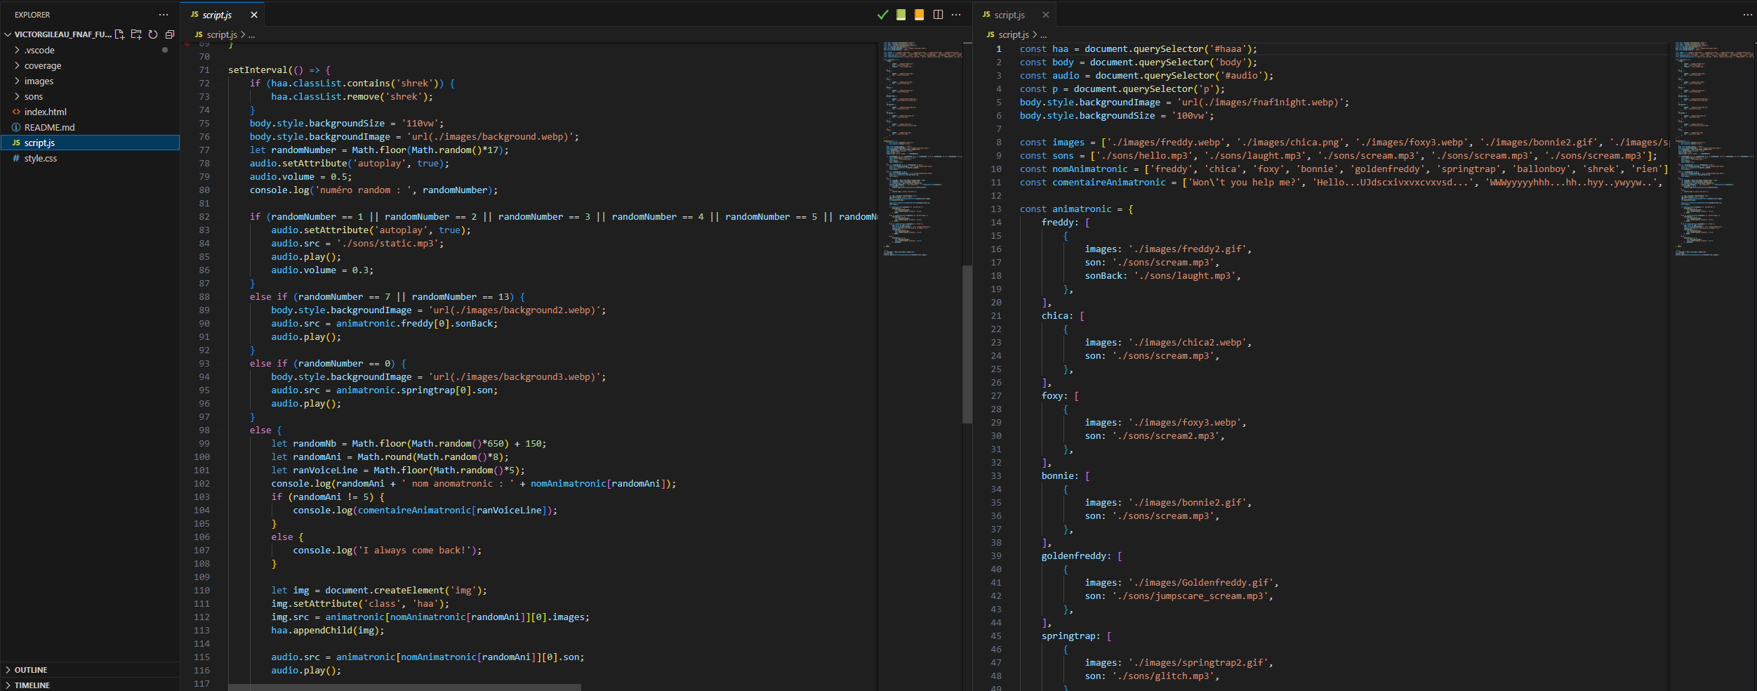Click 'setInterval' on line 71

click(x=258, y=70)
